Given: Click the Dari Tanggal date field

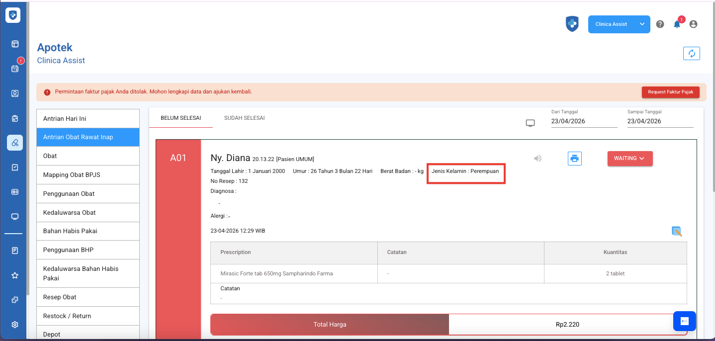Looking at the screenshot, I should [584, 121].
